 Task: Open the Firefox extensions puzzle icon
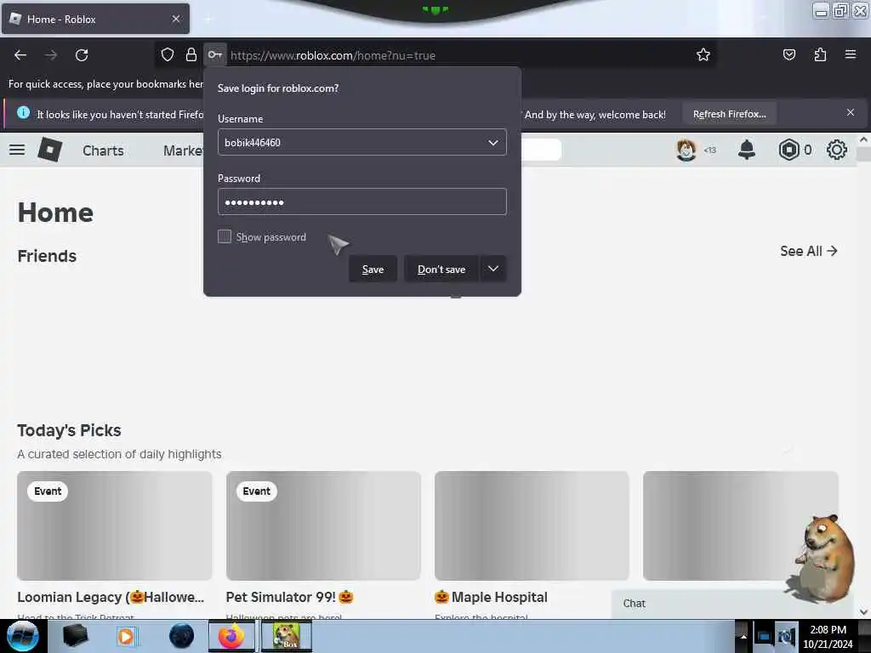820,54
